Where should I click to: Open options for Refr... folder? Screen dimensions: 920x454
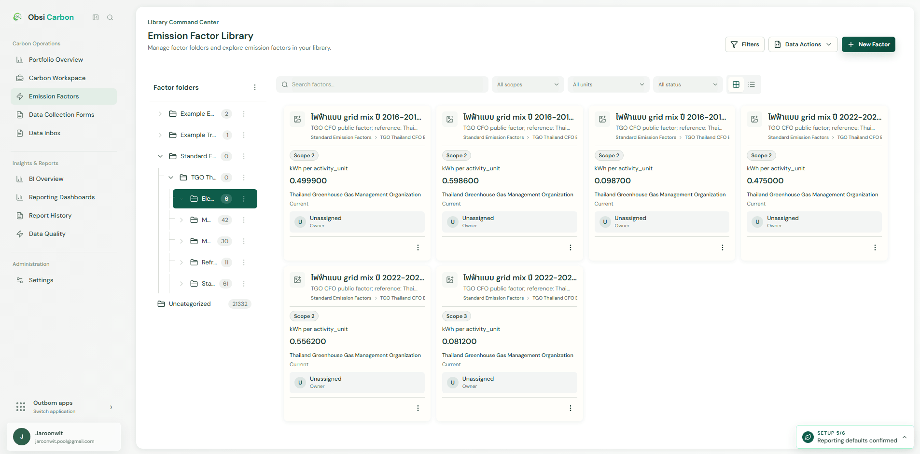click(x=244, y=262)
